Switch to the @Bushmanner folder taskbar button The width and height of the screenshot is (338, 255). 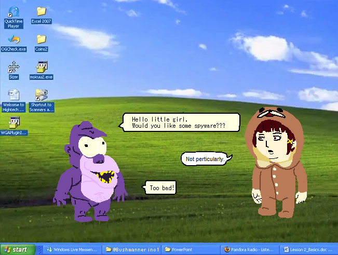[132, 250]
